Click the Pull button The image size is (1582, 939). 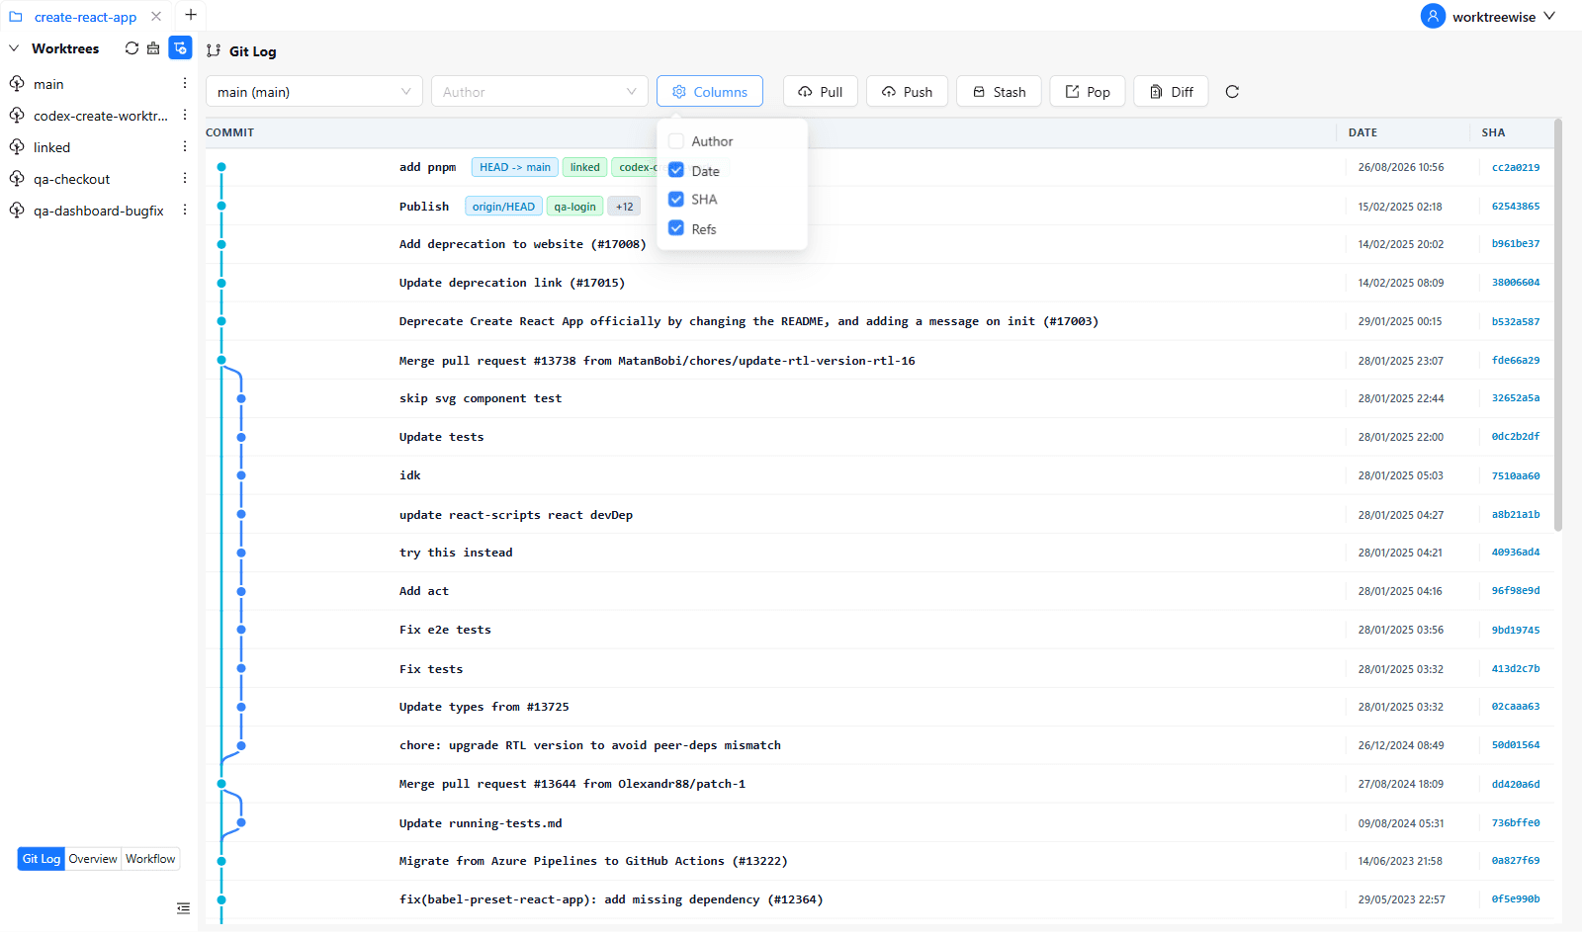[x=821, y=92]
